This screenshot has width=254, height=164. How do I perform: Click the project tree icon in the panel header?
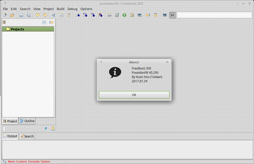(x=4, y=22)
